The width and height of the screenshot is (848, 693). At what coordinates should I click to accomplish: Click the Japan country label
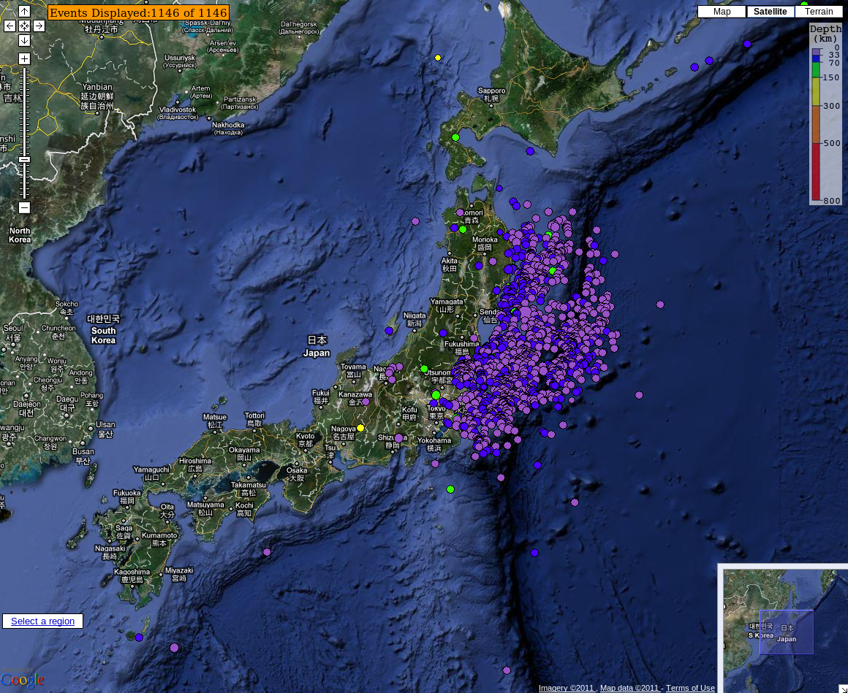pos(317,346)
